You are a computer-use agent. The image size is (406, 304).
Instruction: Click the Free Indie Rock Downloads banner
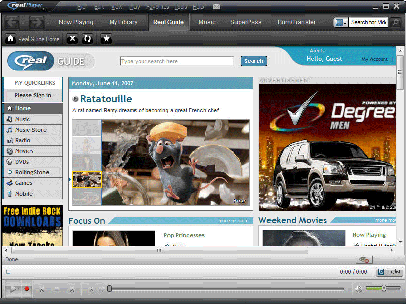click(x=32, y=225)
